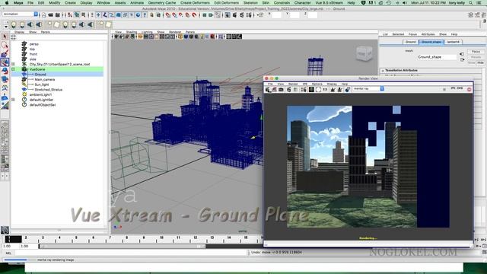Select the Scale tool in toolbox
This screenshot has height=274, width=487.
point(5,79)
